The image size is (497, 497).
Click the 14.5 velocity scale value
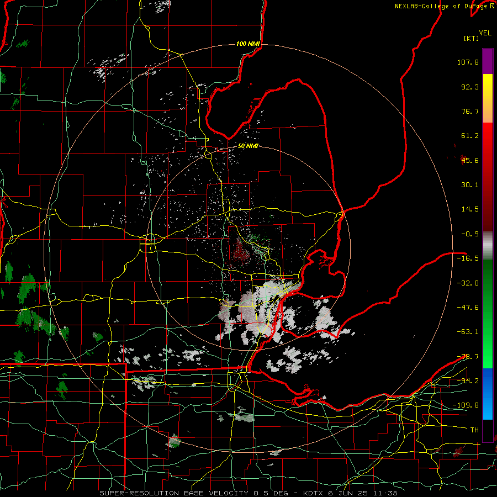pos(470,209)
